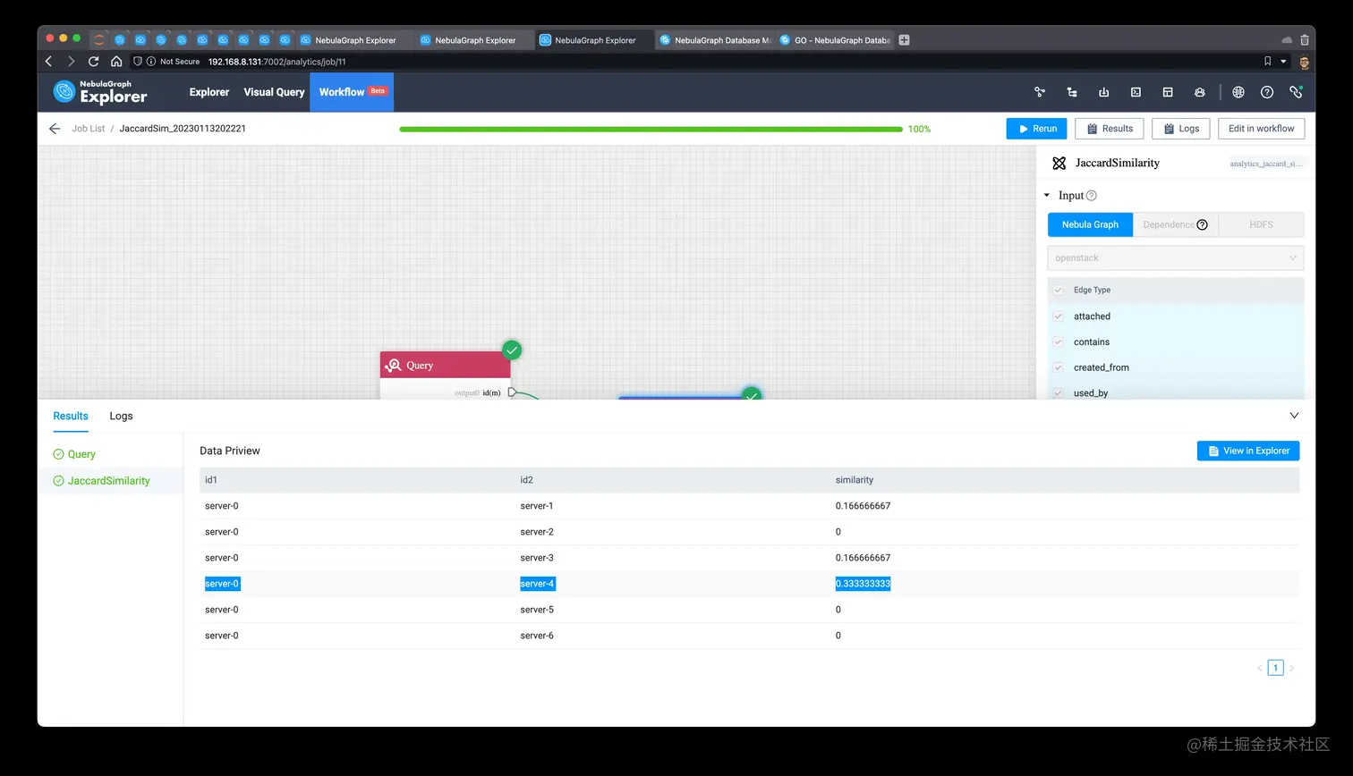The height and width of the screenshot is (776, 1353).
Task: Open the openstack graph space dropdown
Action: (x=1176, y=258)
